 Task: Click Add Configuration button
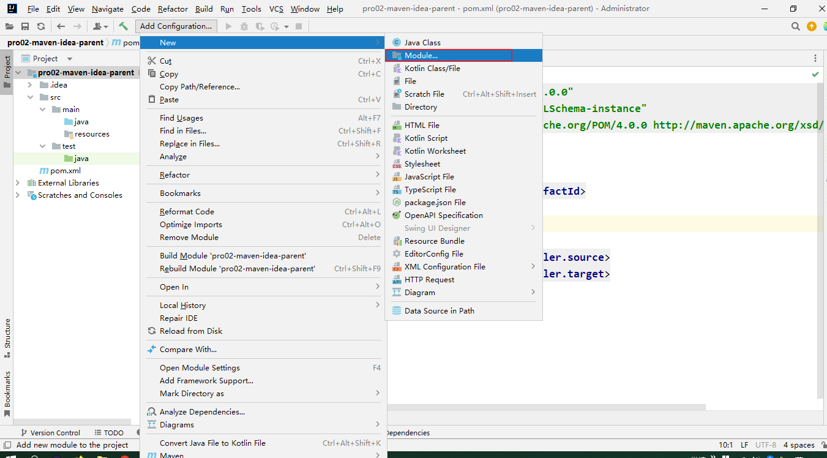pos(176,26)
